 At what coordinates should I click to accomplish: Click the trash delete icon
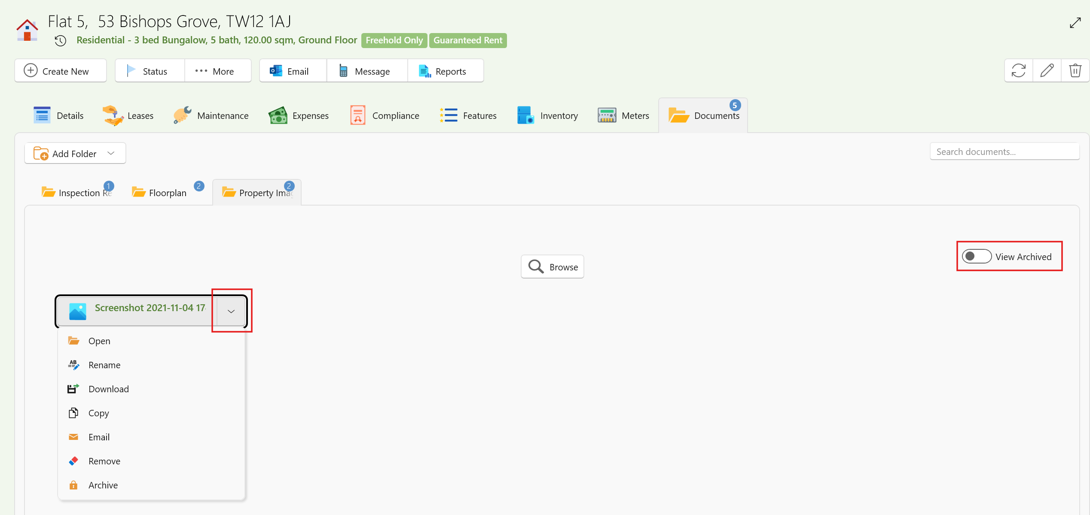pos(1075,70)
